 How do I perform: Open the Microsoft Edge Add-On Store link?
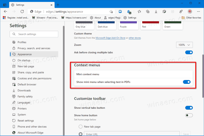(x=110, y=38)
